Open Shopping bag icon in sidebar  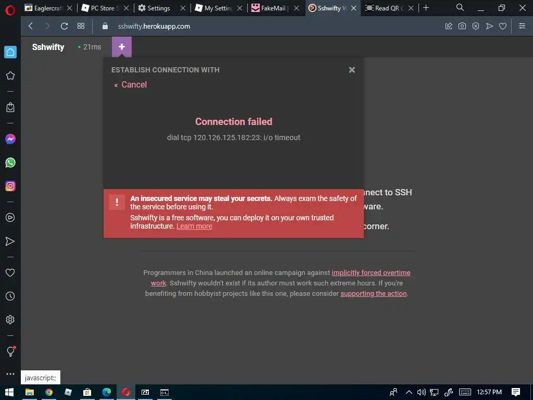click(10, 107)
